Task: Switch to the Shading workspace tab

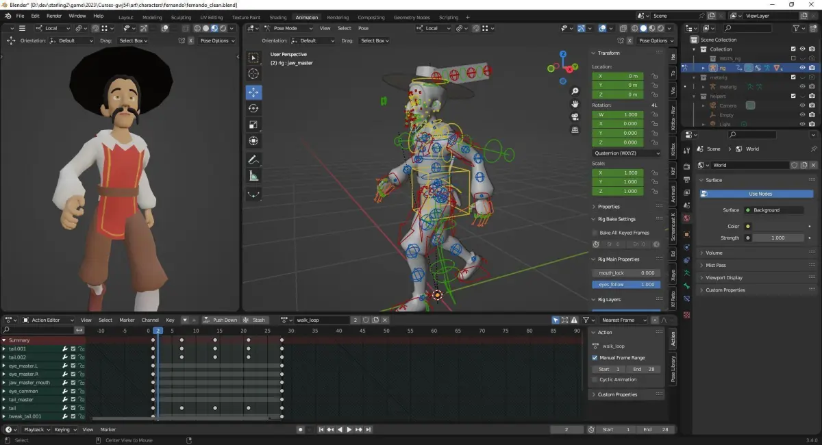Action: click(278, 17)
